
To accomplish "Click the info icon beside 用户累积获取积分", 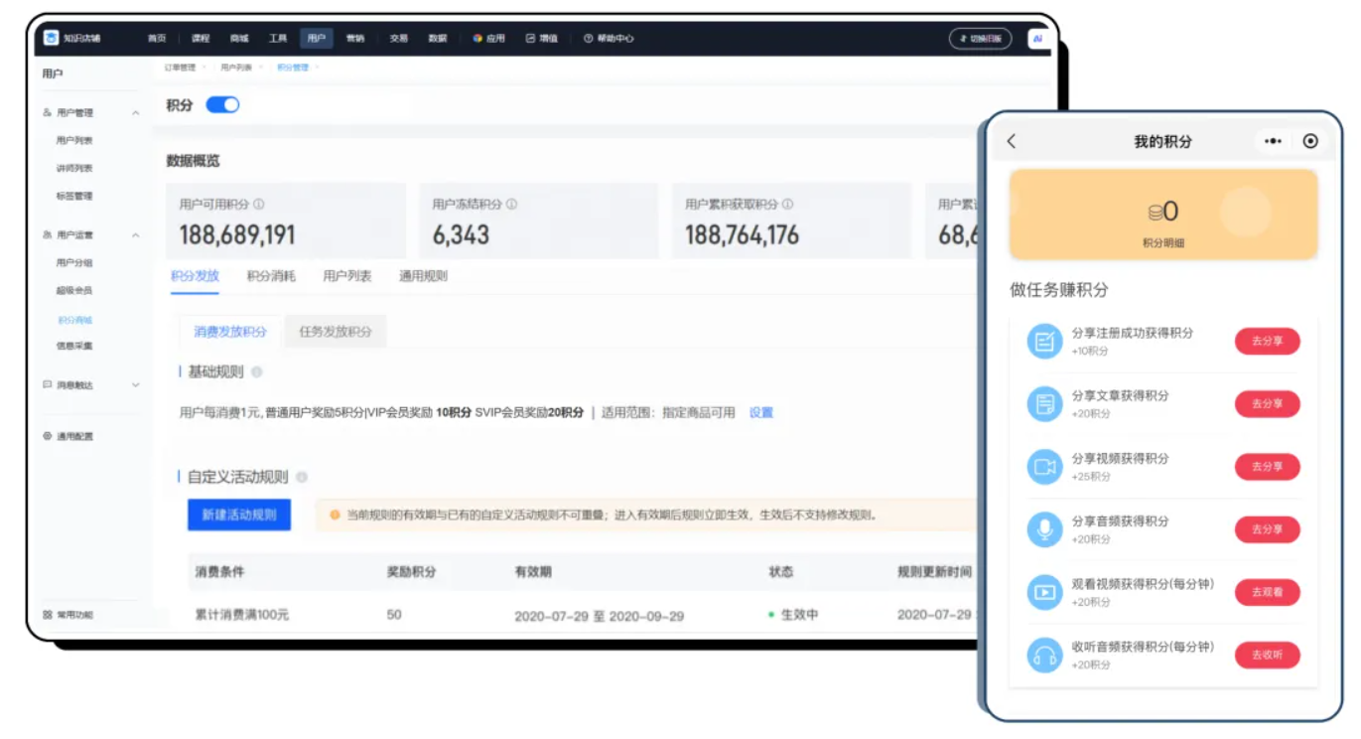I will point(787,205).
